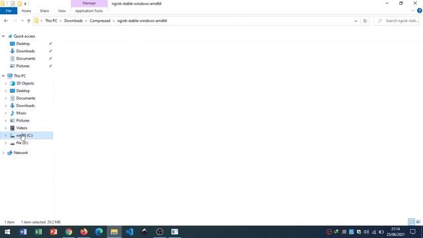Image resolution: width=423 pixels, height=238 pixels.
Task: Click This PC in the address breadcrumb
Action: tap(51, 20)
